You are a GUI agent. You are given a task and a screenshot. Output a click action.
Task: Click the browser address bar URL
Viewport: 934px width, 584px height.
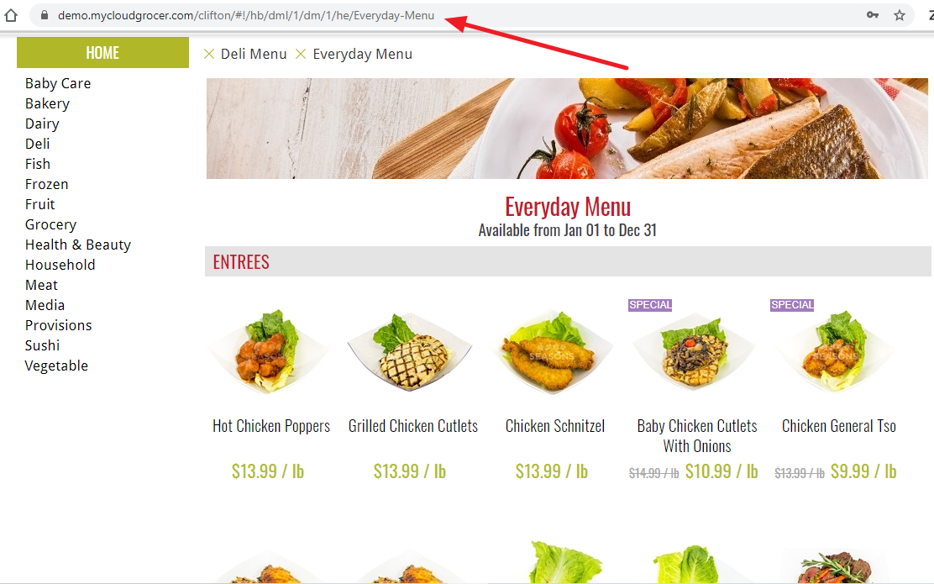(x=246, y=15)
